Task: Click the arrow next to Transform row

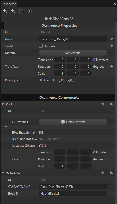Action: 111,66
